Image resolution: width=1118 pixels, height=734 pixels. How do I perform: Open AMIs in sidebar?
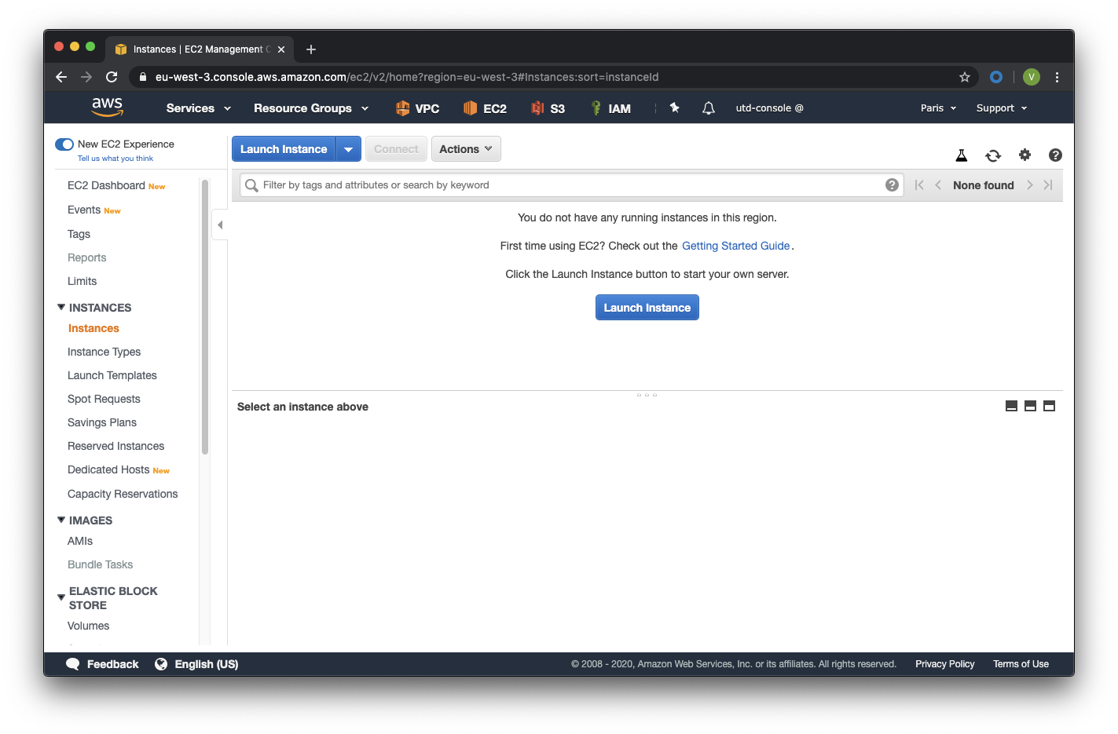pos(80,541)
